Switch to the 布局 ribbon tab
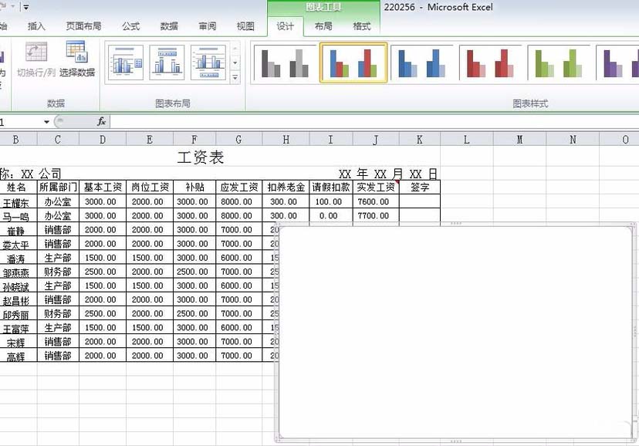Screen dimensions: 639x446 click(x=325, y=25)
